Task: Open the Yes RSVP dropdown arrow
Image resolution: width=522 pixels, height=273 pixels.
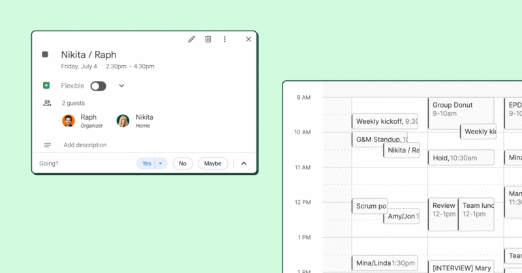Action: [x=161, y=164]
